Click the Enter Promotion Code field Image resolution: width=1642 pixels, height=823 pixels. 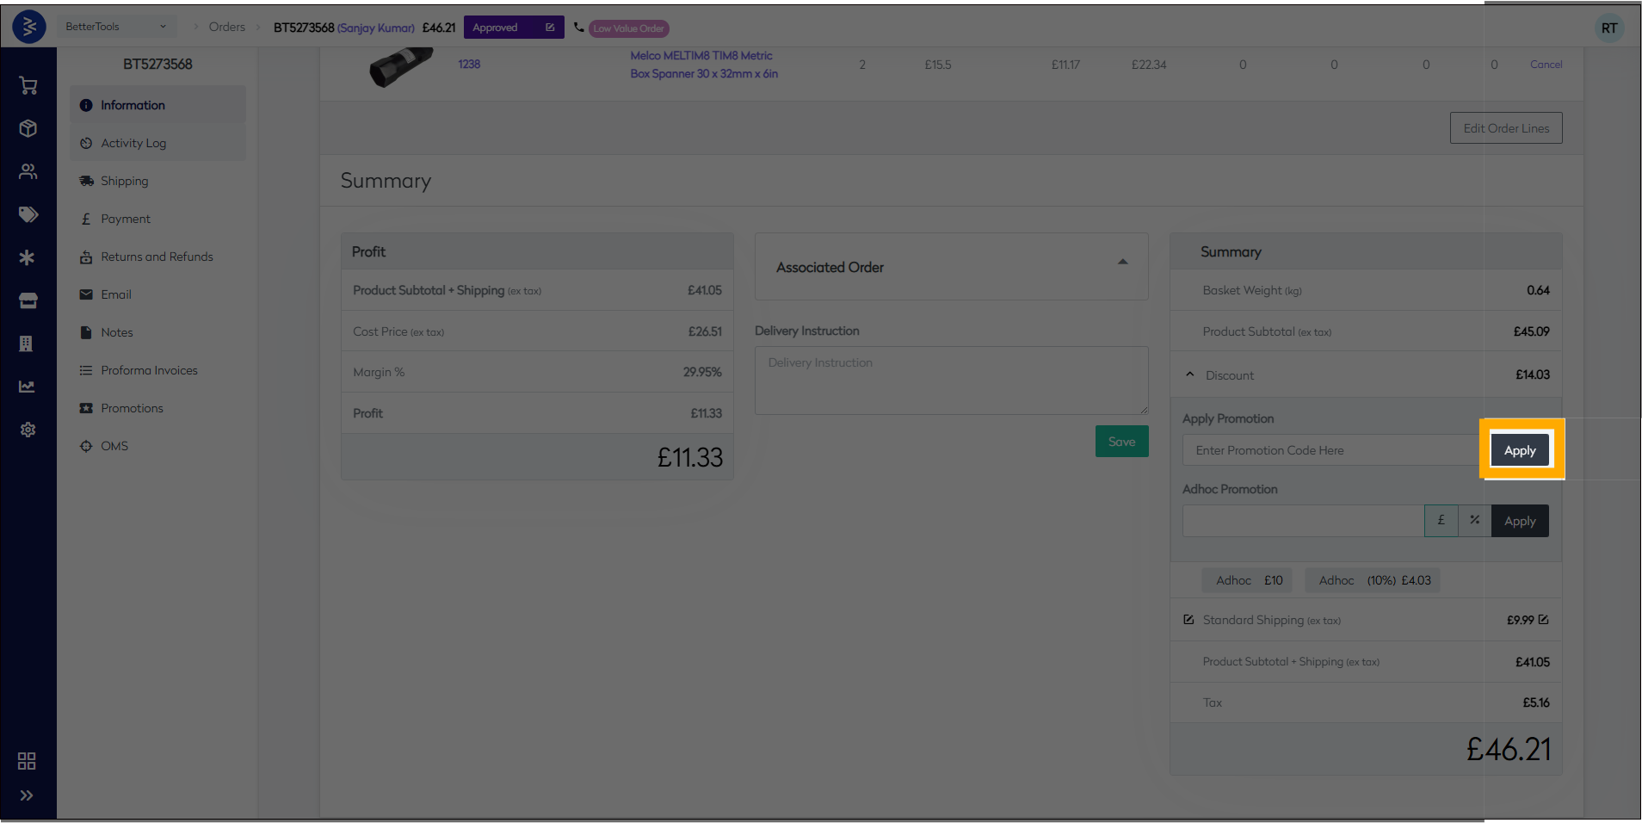[1330, 450]
